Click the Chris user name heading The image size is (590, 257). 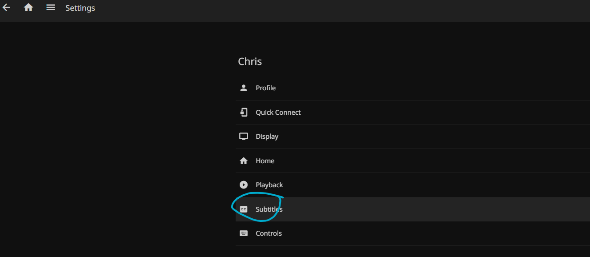tap(250, 61)
